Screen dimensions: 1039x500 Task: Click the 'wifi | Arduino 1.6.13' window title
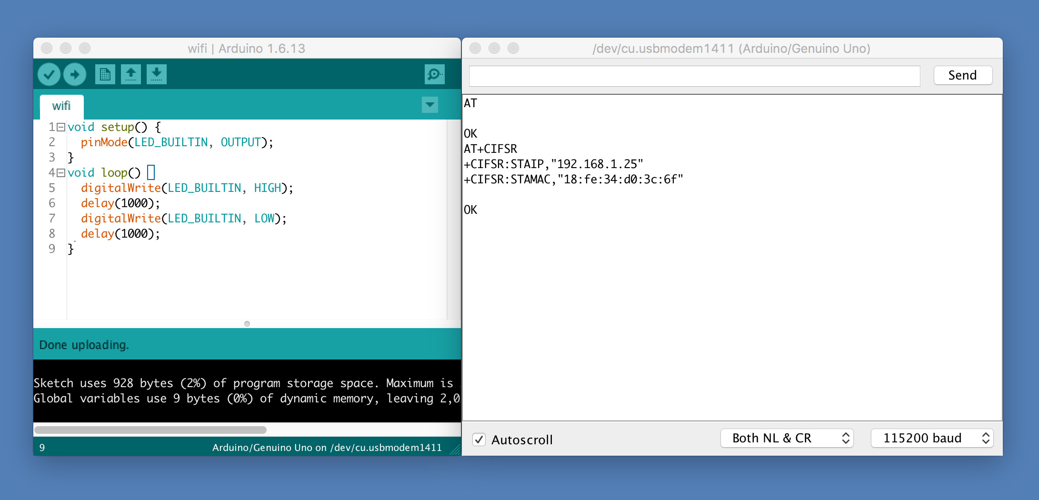(x=247, y=49)
